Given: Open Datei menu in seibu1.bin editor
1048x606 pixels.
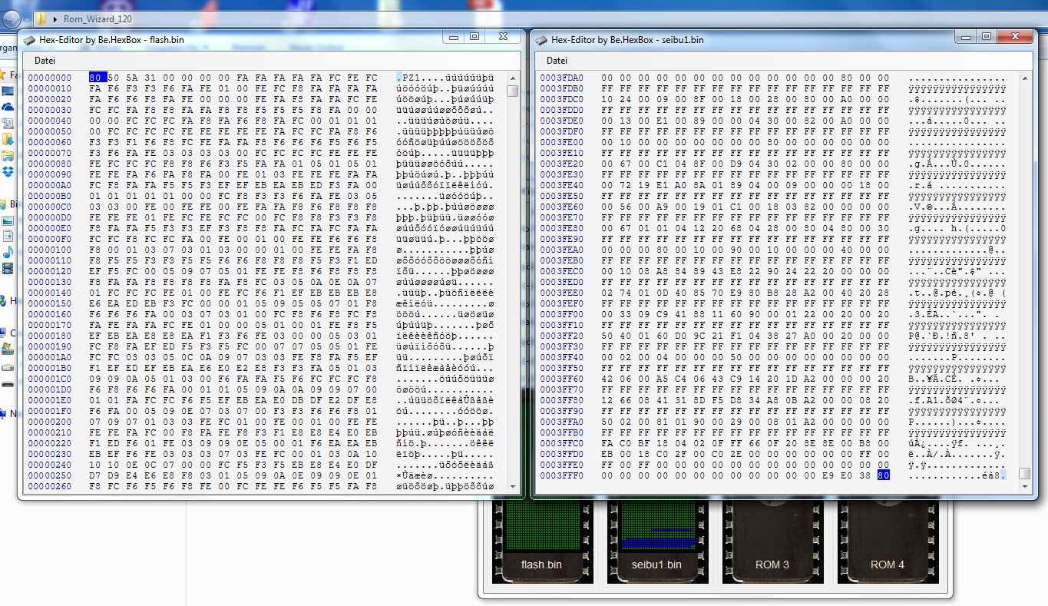Looking at the screenshot, I should tap(557, 61).
